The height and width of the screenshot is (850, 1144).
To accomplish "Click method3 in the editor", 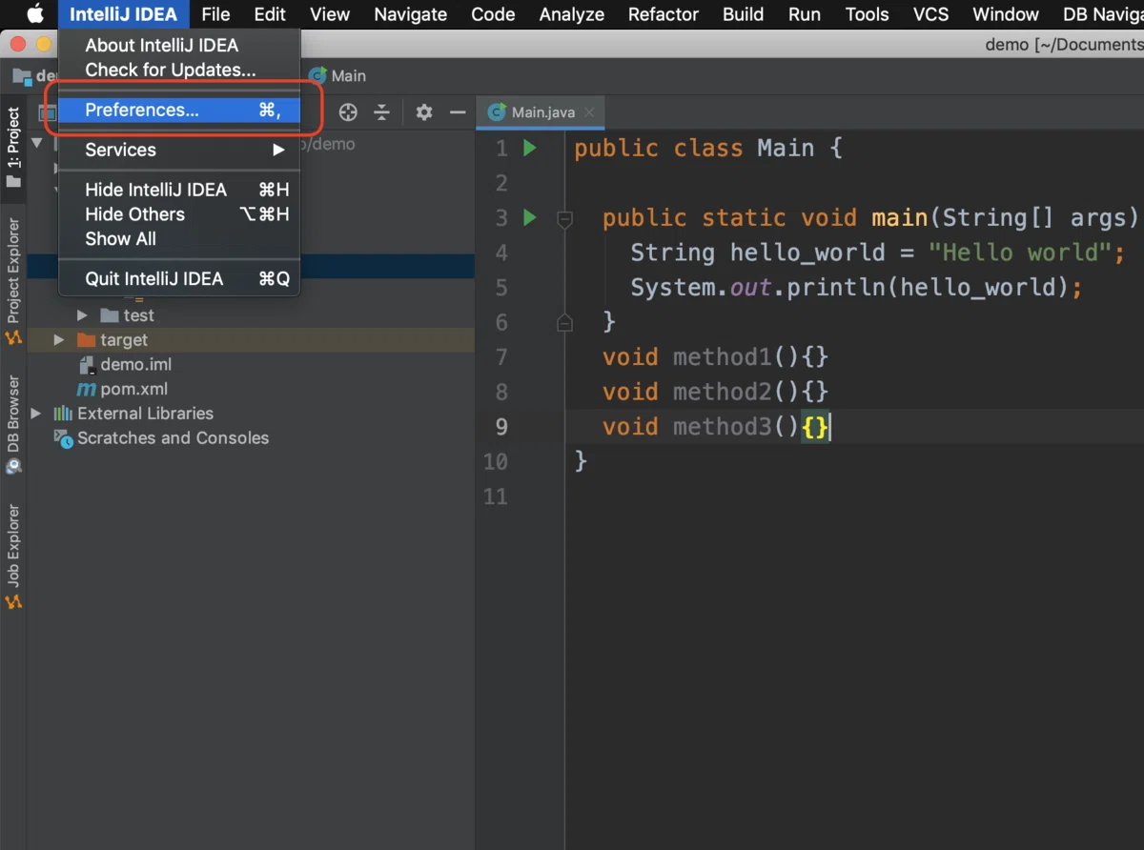I will click(x=722, y=427).
